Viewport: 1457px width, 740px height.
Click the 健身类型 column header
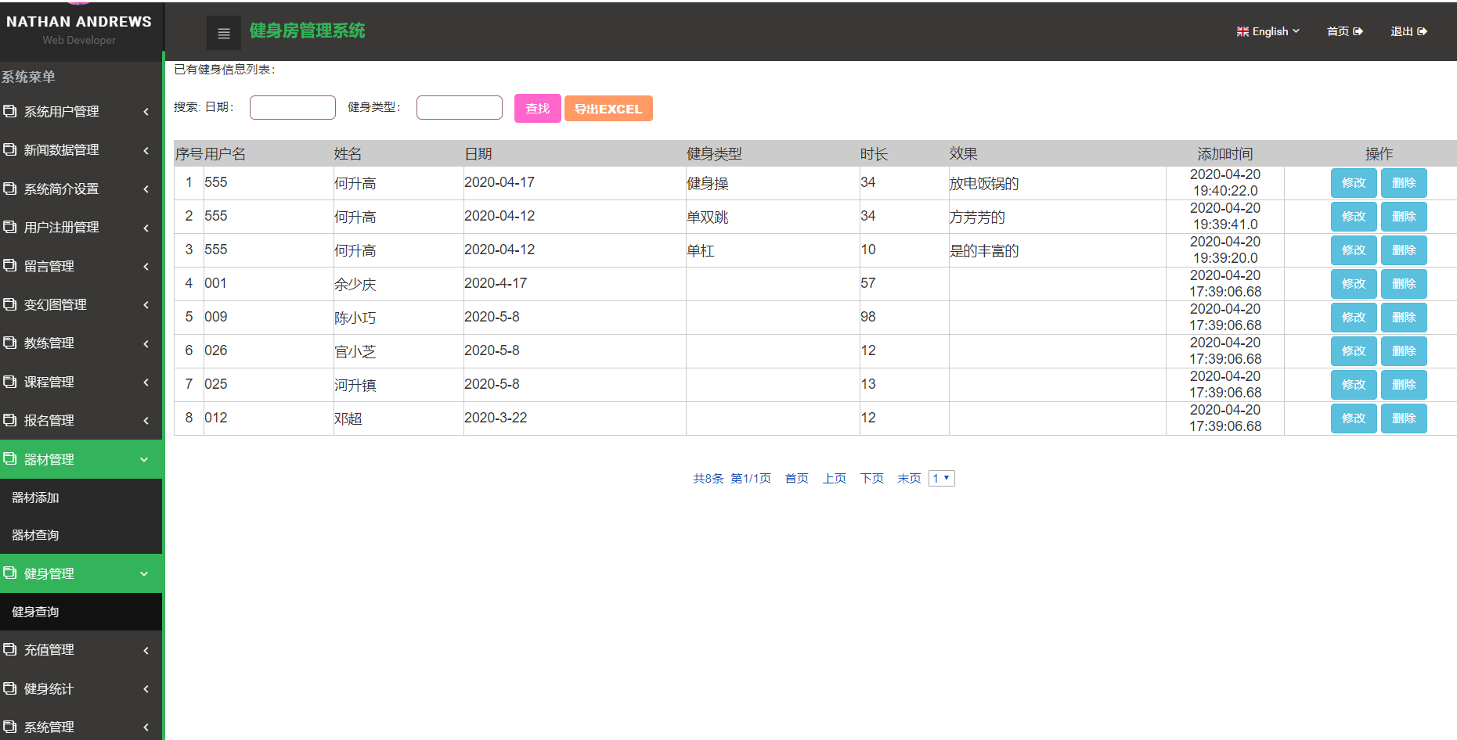tap(714, 154)
